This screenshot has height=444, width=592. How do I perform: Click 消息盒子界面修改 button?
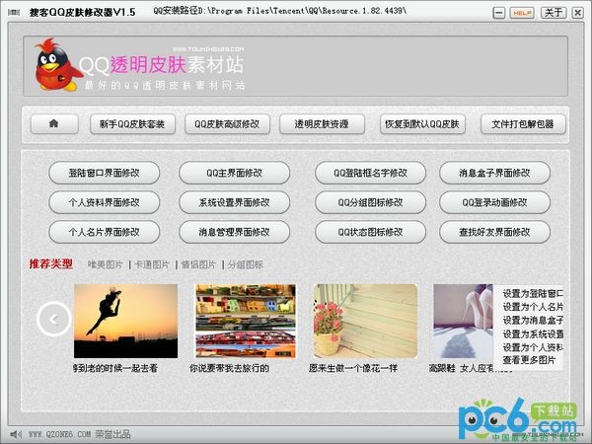(494, 173)
